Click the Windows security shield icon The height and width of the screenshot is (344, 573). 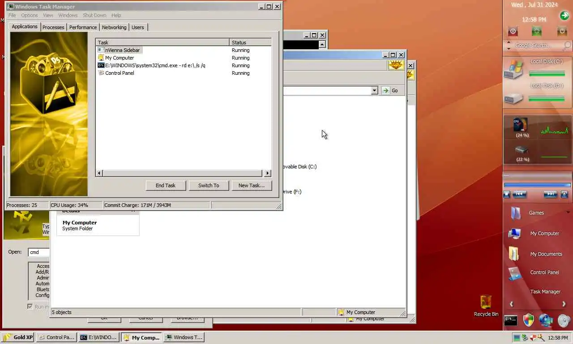[x=529, y=320]
